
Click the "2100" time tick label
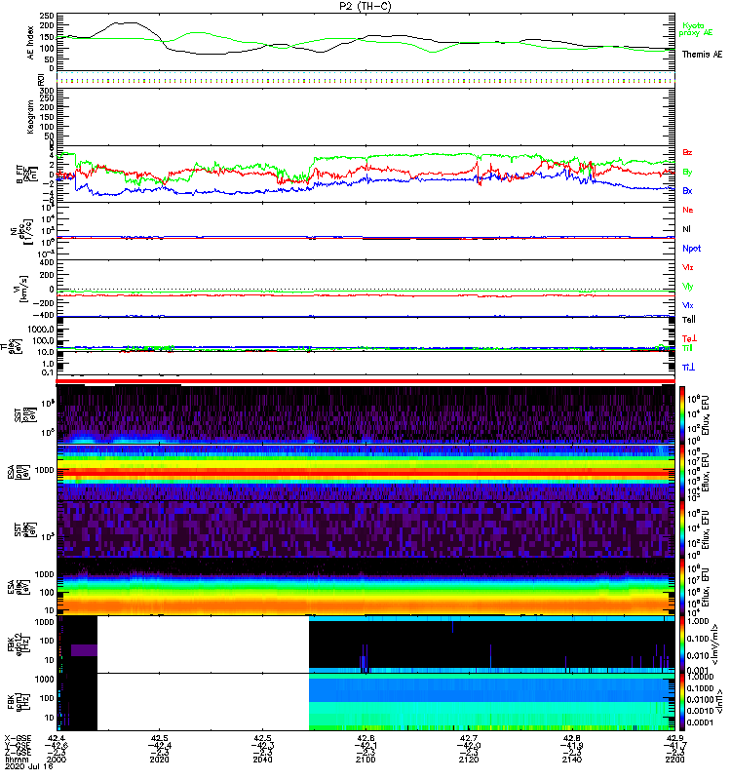pos(365,760)
